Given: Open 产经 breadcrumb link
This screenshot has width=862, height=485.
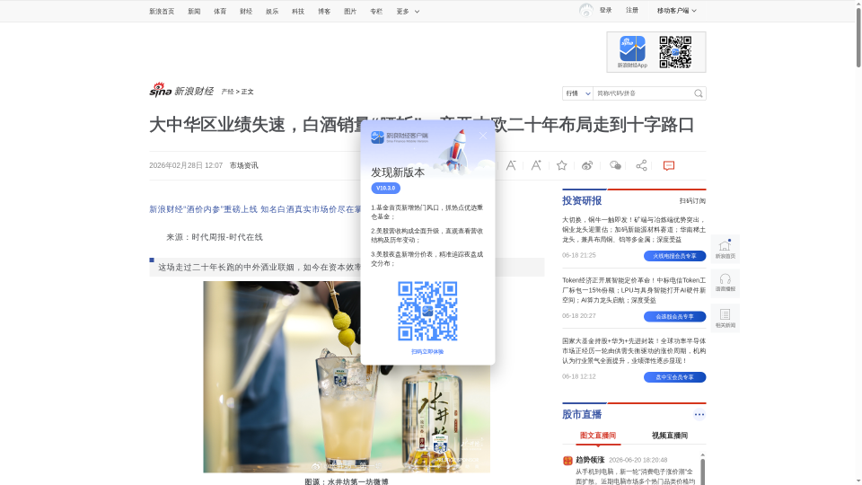Looking at the screenshot, I should 227,92.
